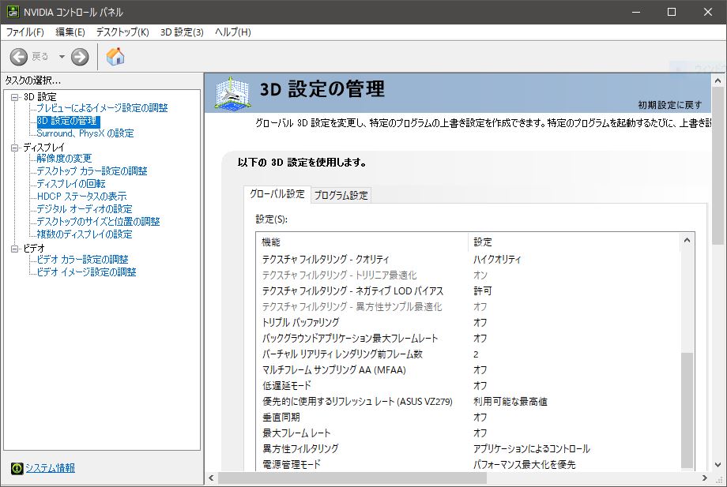Select テクスチャ フィルタリング - クオリティ row
Viewport: 727px width, 487px height.
[467, 259]
